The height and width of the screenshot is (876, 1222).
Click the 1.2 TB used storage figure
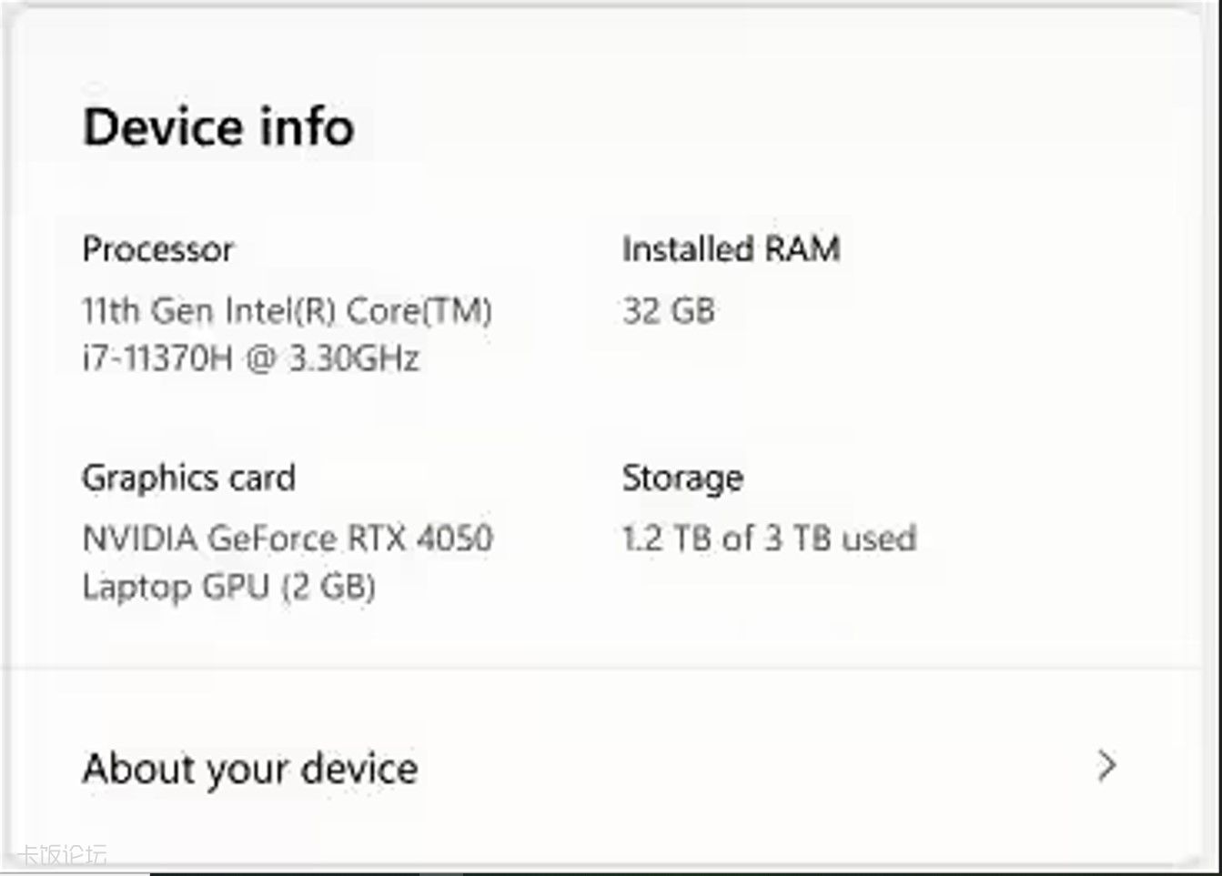tap(667, 539)
